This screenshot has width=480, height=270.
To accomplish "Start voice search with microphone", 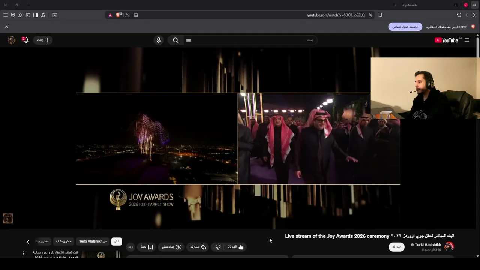I will tap(159, 40).
